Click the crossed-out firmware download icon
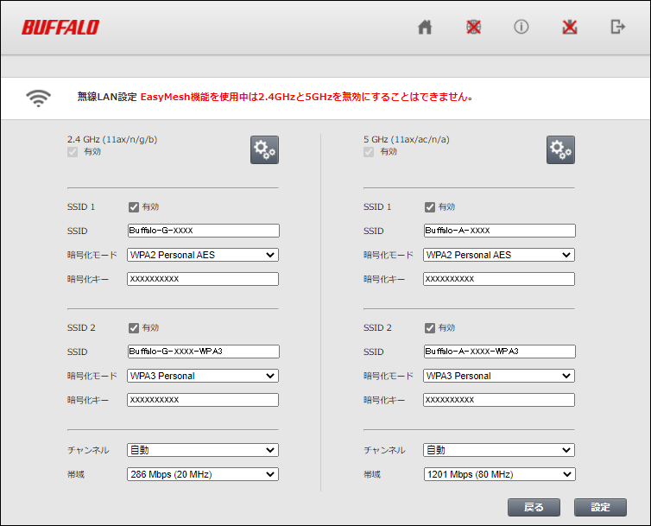The height and width of the screenshot is (526, 651). coord(569,27)
